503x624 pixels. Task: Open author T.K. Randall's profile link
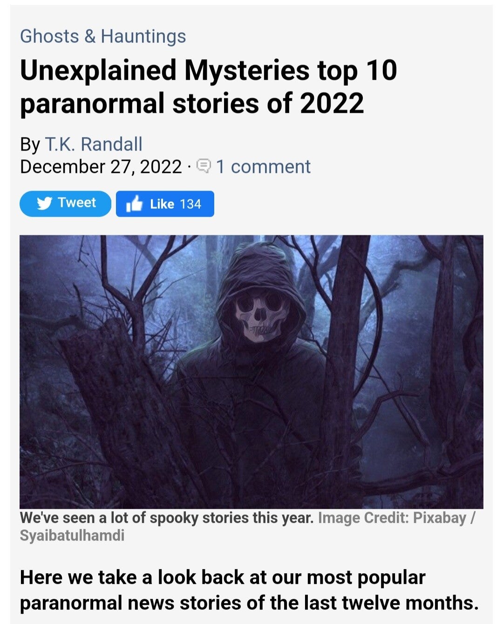[x=93, y=144]
